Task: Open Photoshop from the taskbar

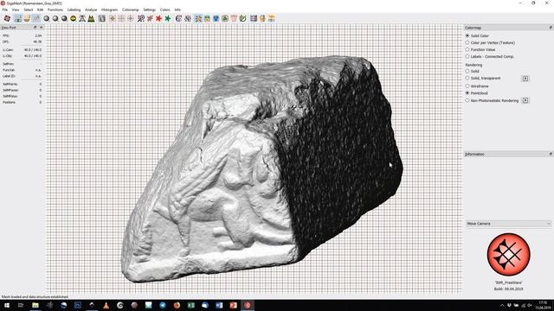Action: (78, 305)
